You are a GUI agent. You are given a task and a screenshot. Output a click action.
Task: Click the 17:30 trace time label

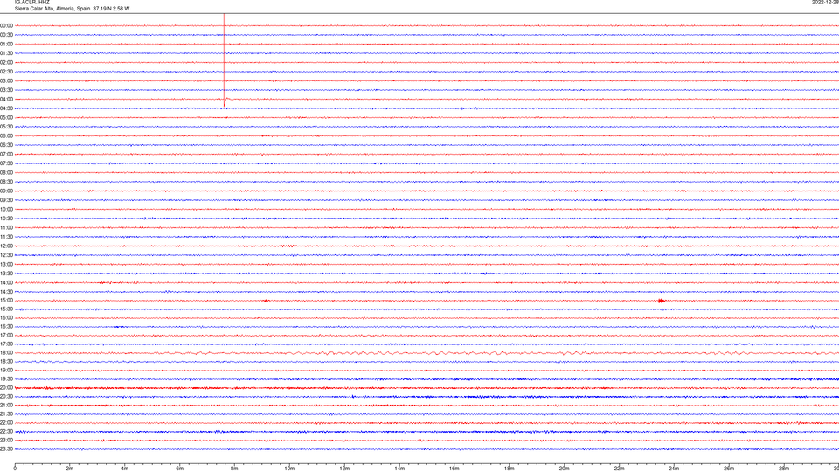(x=6, y=344)
